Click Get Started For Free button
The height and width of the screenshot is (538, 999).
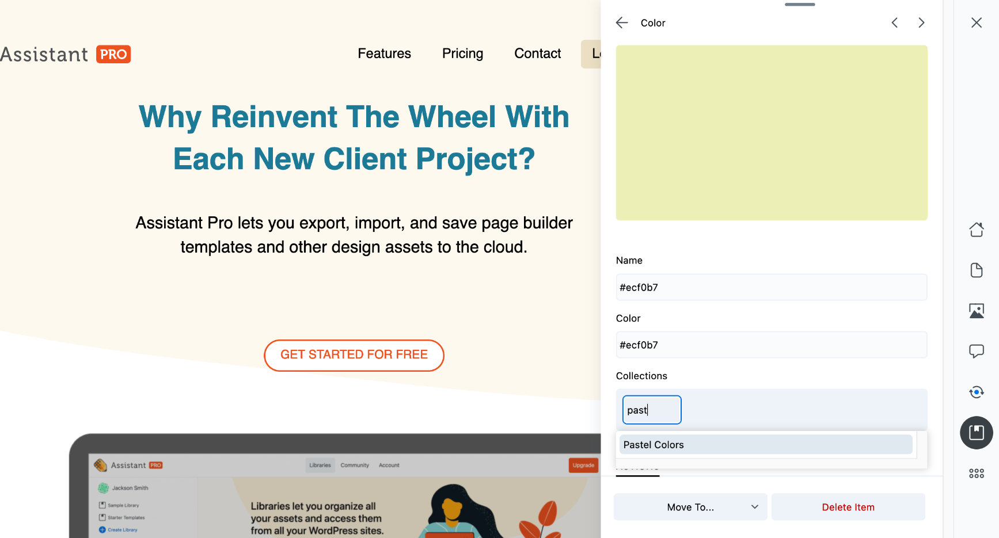tap(354, 355)
